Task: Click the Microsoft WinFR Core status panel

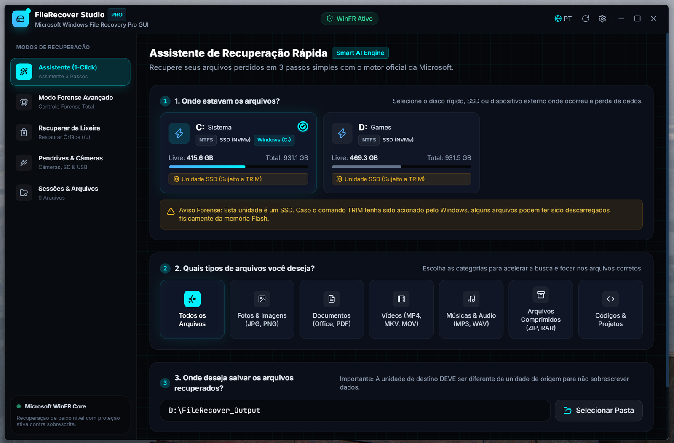Action: point(70,415)
